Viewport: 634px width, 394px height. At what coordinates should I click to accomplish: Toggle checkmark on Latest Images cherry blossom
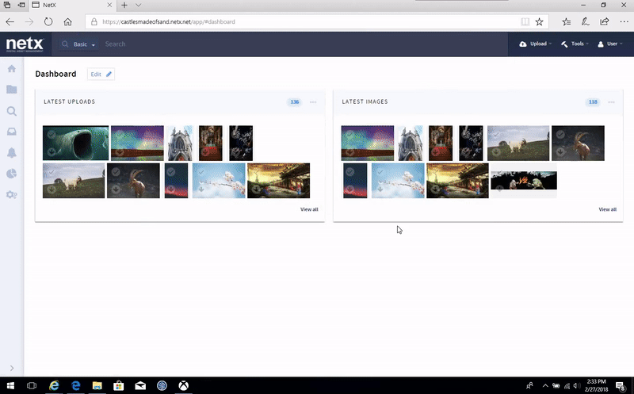coord(380,171)
